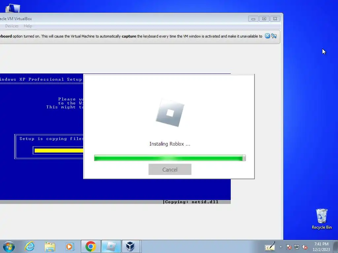
Task: Open Windows Explorer from taskbar
Action: click(x=50, y=246)
